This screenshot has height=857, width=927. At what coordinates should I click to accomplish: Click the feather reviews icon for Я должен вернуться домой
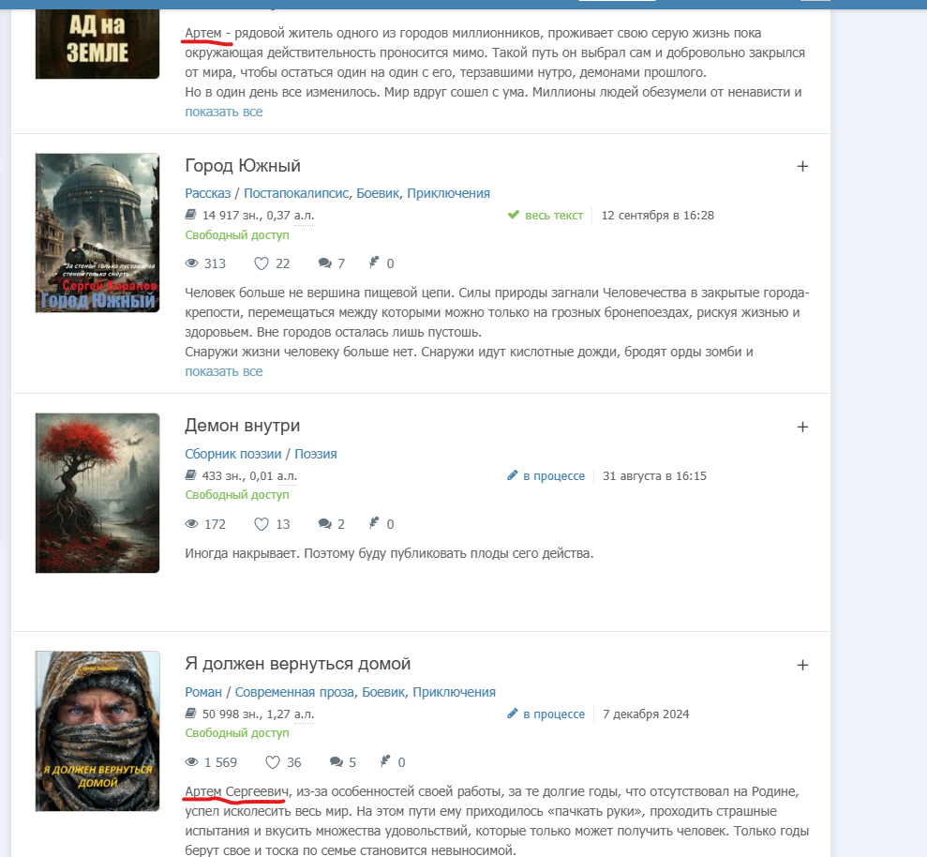click(x=385, y=761)
